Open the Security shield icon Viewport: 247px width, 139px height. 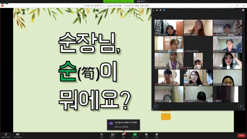pyautogui.click(x=102, y=135)
